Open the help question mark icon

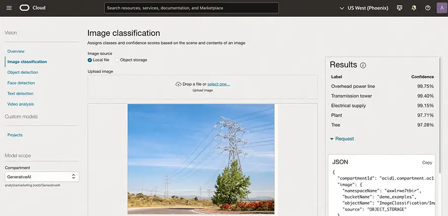click(x=428, y=8)
